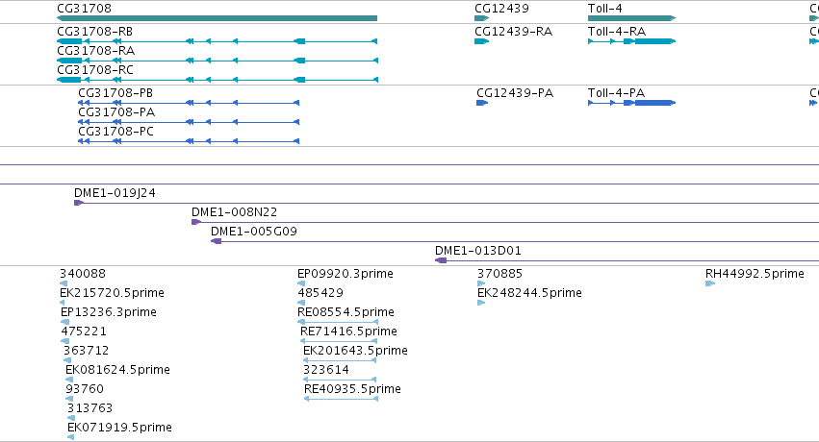Image resolution: width=819 pixels, height=442 pixels.
Task: Click BAC clone DME1-008N22 label
Action: [235, 212]
